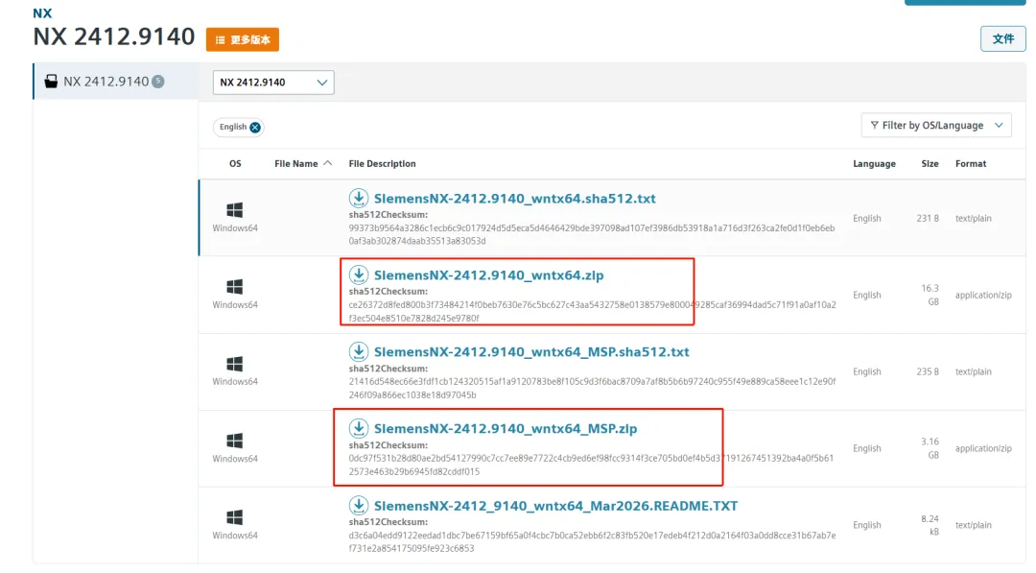Click the OS column header
This screenshot has height=573, width=1036.
pos(235,163)
